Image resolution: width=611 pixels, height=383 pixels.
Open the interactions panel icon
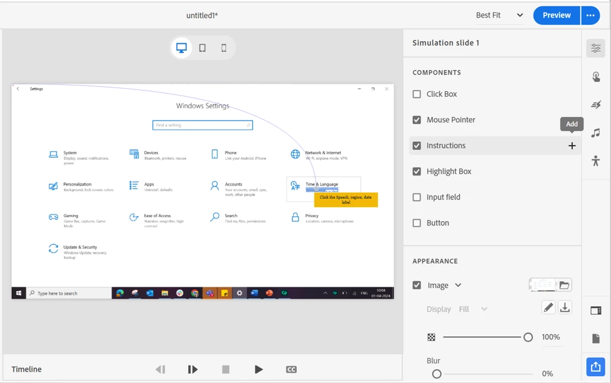596,77
